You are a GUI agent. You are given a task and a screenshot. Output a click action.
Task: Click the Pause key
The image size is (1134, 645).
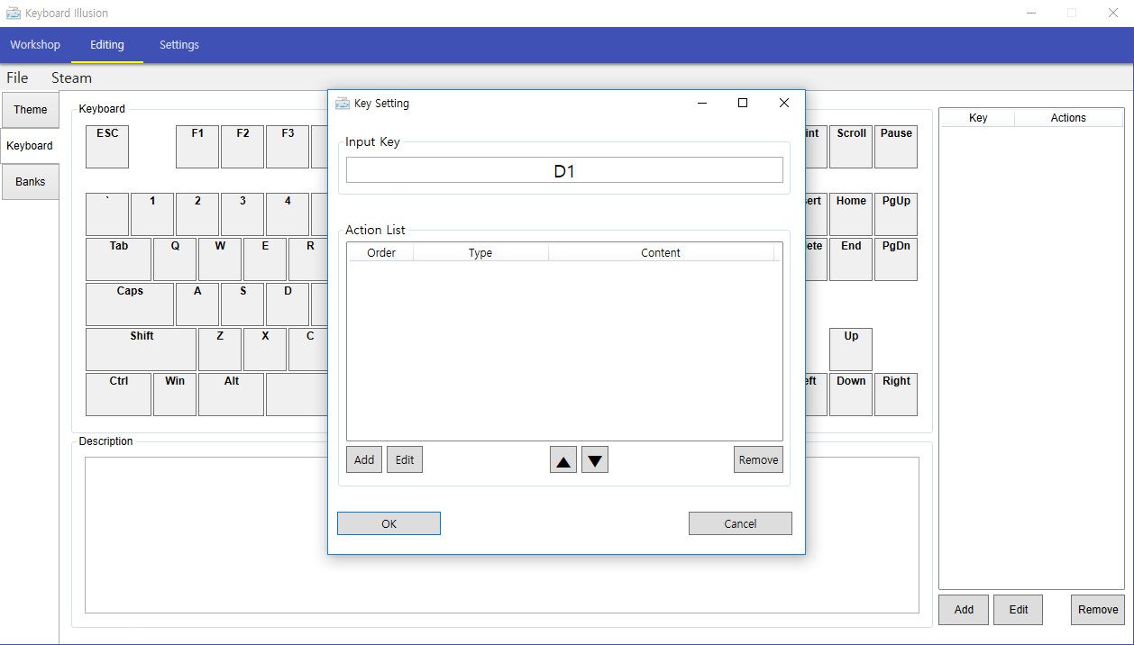tap(895, 146)
